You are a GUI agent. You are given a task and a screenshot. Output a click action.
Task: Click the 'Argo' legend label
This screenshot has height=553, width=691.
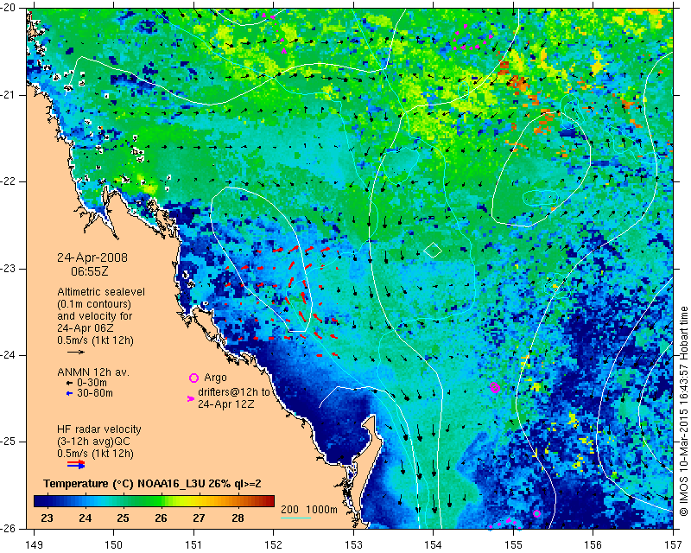pos(215,378)
